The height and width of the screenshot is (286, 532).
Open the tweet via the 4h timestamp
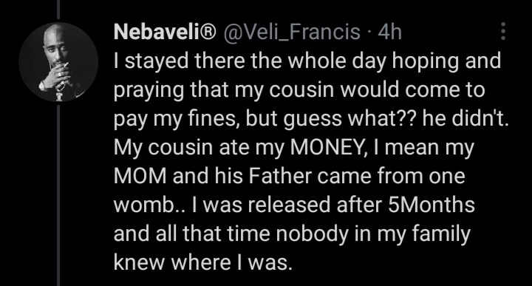pos(390,32)
